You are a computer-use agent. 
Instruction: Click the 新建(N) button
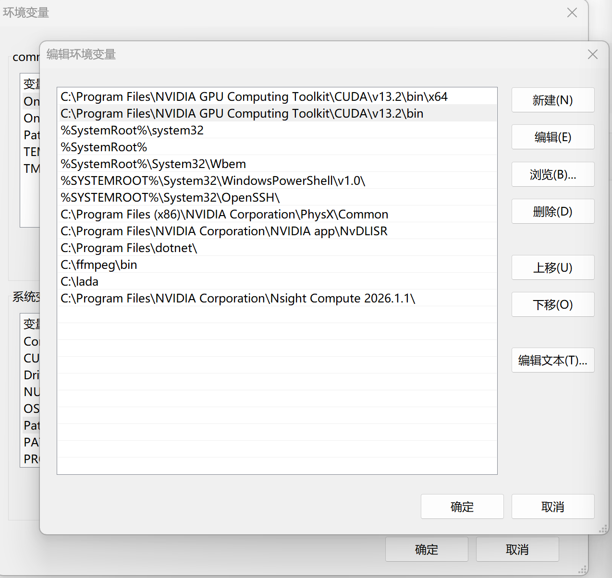point(553,100)
